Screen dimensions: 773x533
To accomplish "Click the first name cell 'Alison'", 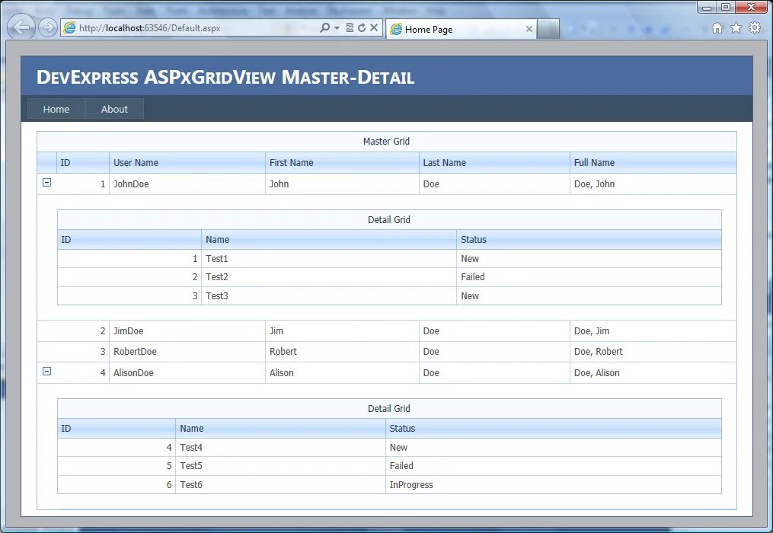I will [342, 373].
